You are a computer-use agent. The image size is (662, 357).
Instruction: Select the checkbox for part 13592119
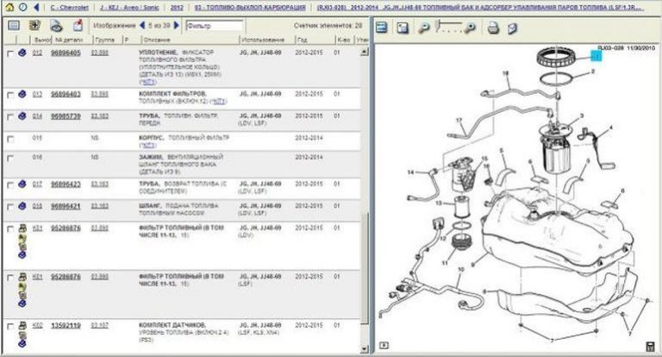click(9, 326)
